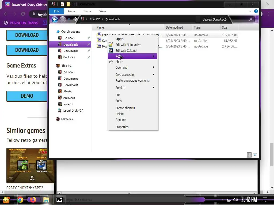Open Explorer Help question mark icon
The image size is (274, 205).
tap(256, 11)
